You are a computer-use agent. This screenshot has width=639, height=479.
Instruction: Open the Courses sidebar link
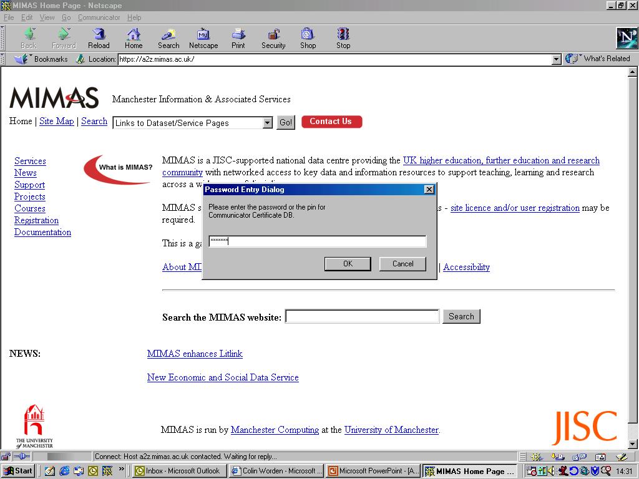(x=30, y=208)
